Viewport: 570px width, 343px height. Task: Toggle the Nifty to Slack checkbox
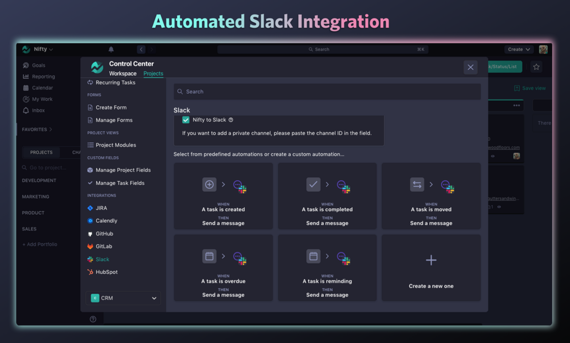coord(186,120)
